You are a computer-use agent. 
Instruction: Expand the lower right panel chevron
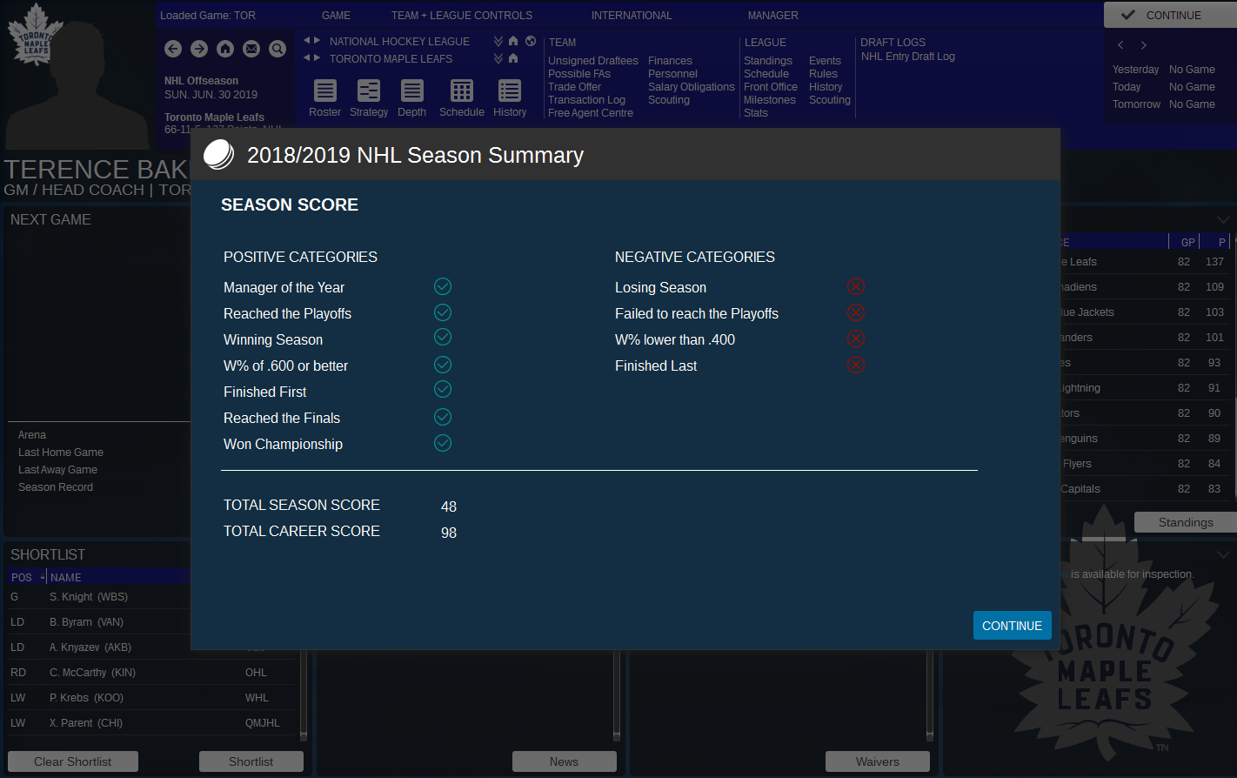point(1223,554)
